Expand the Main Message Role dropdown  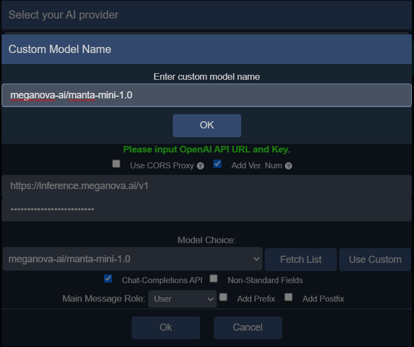pos(182,299)
